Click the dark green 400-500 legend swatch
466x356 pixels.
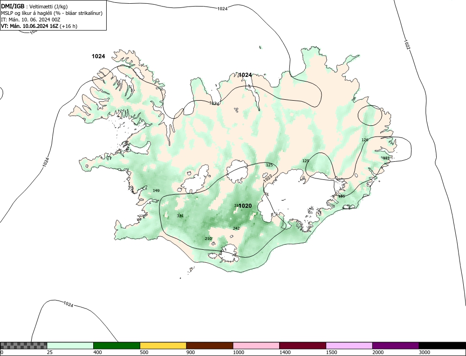click(116, 346)
